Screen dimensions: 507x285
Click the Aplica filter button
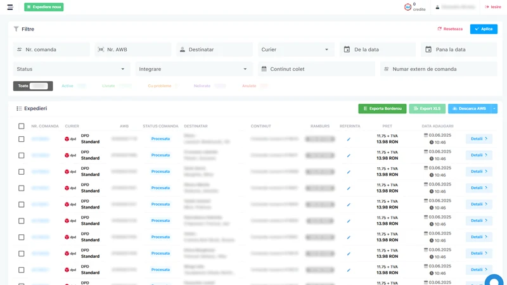pos(484,29)
